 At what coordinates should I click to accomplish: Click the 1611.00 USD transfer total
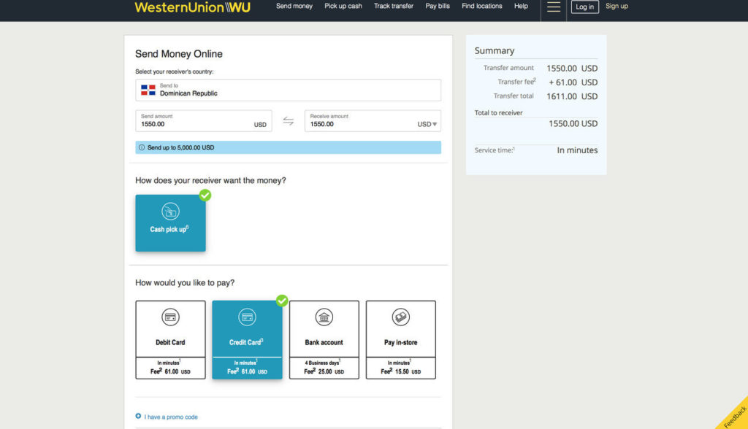coord(572,96)
